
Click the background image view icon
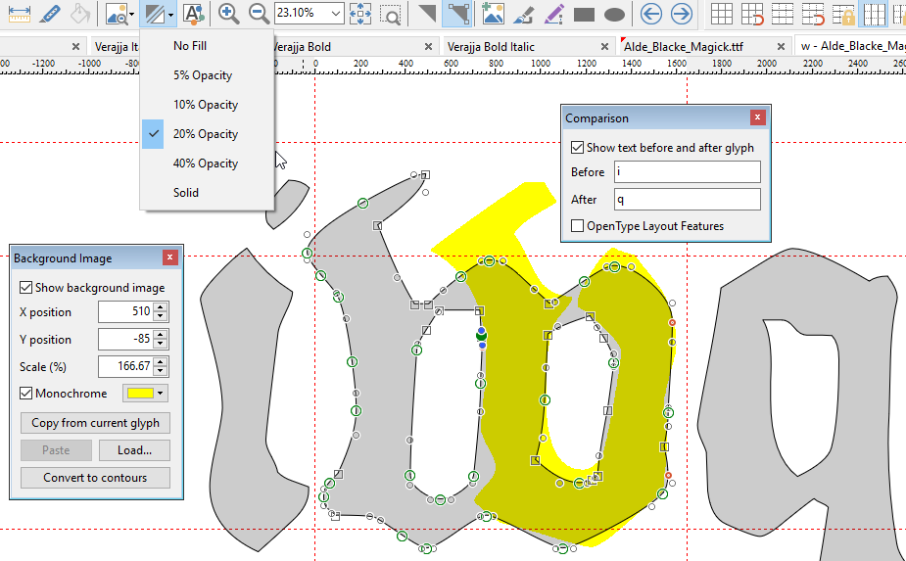point(117,14)
